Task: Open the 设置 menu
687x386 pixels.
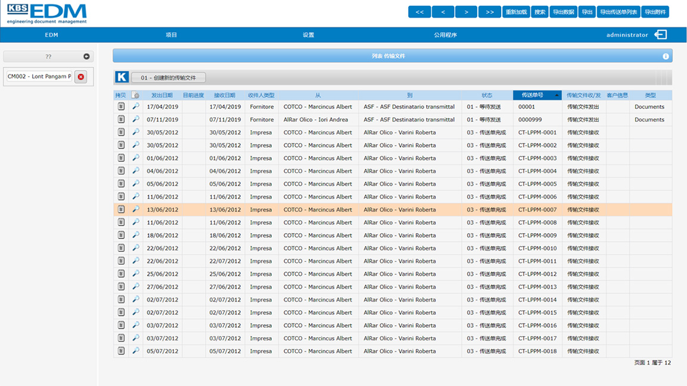Action: 308,34
